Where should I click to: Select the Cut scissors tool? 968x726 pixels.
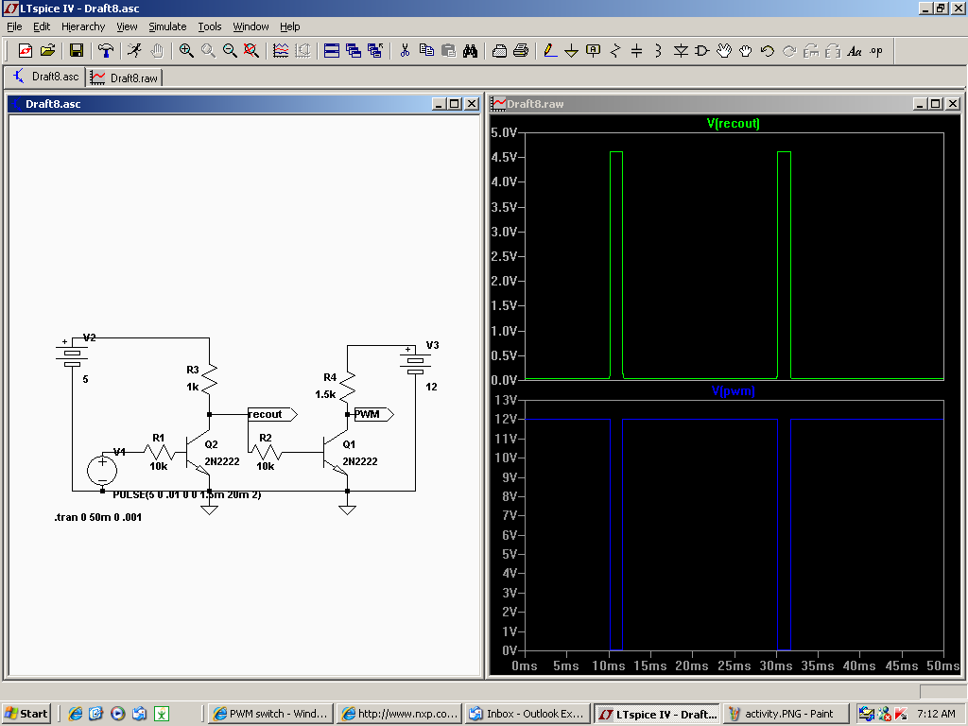(x=405, y=51)
